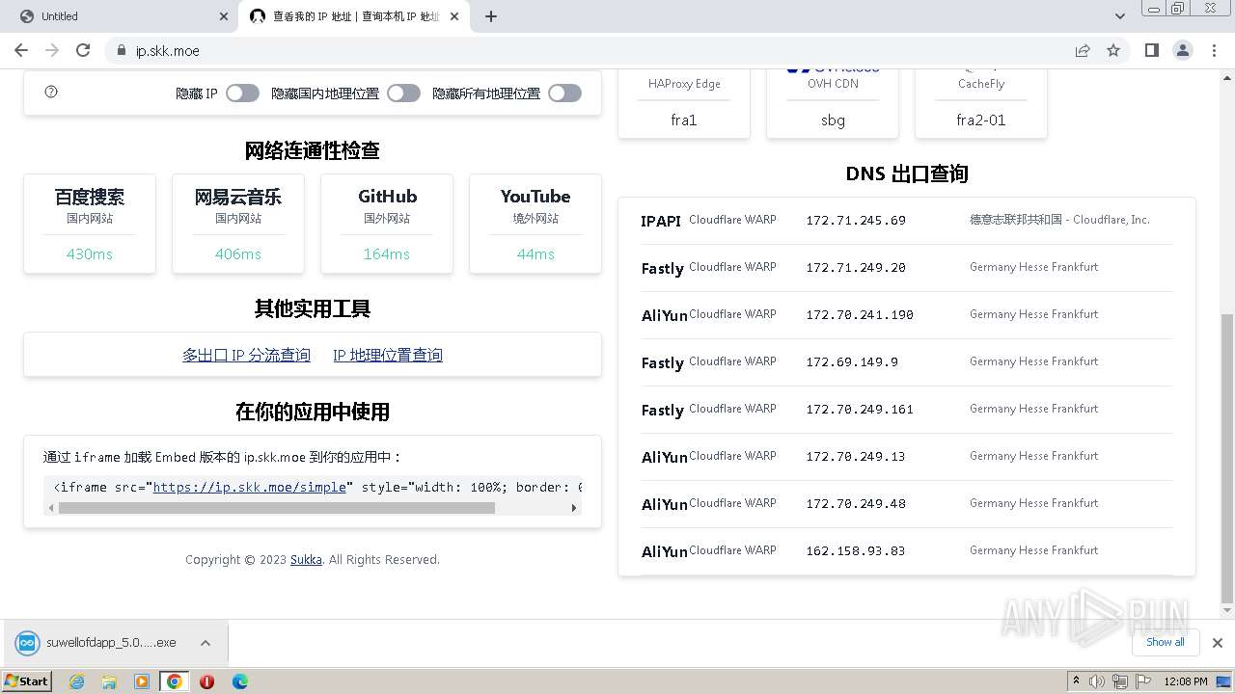
Task: Switch to the 查看我的 IP 地址 tab
Action: tap(353, 16)
